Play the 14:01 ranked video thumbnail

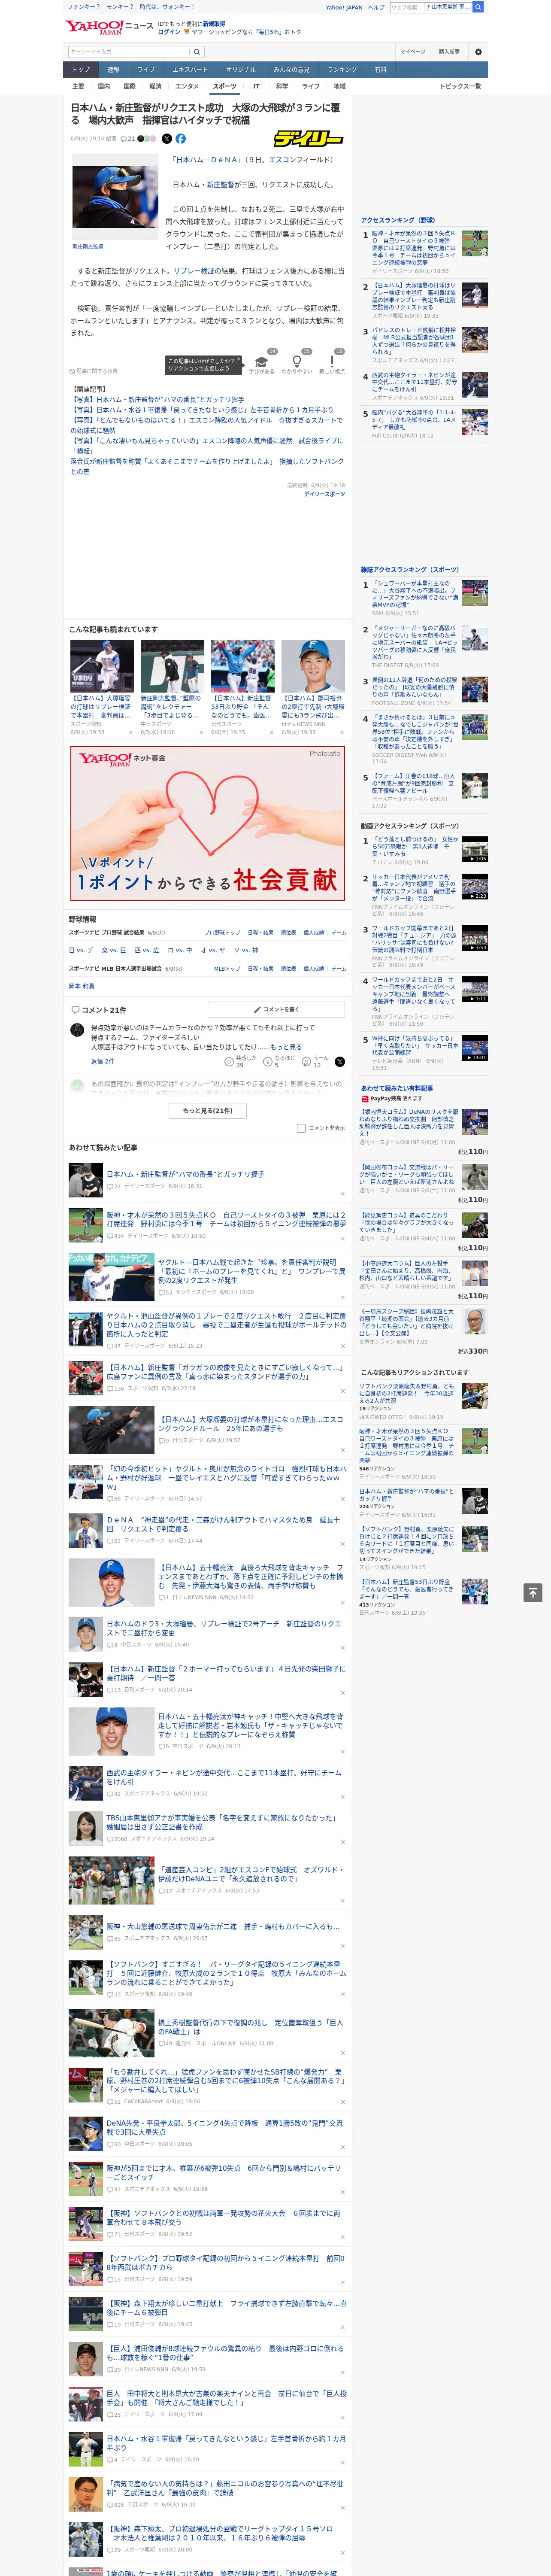pos(475,1047)
